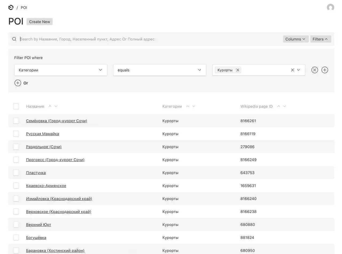The image size is (342, 254).
Task: Check the Русская Мамайка row
Action: pyautogui.click(x=16, y=134)
